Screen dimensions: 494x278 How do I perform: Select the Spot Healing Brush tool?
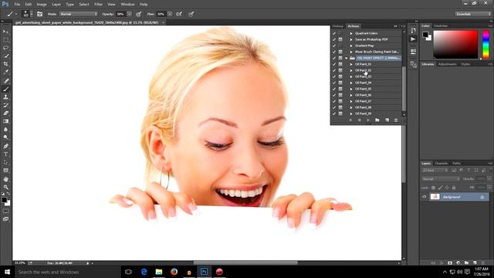(x=5, y=81)
